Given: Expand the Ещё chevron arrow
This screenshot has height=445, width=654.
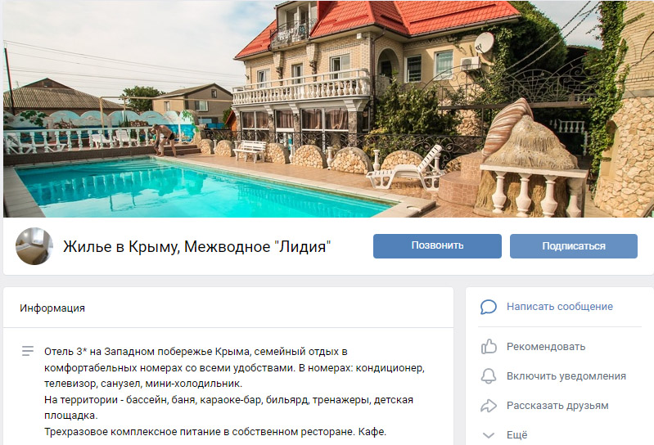Looking at the screenshot, I should pyautogui.click(x=489, y=435).
